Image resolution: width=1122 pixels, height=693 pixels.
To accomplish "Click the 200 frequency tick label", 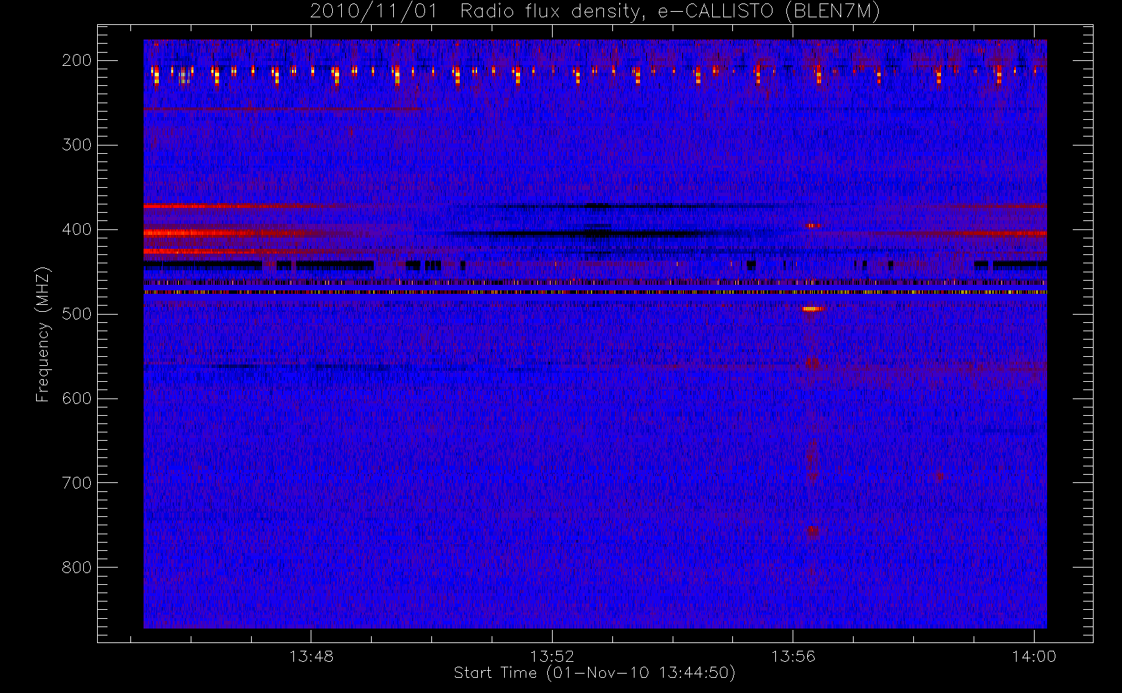I will pos(77,60).
